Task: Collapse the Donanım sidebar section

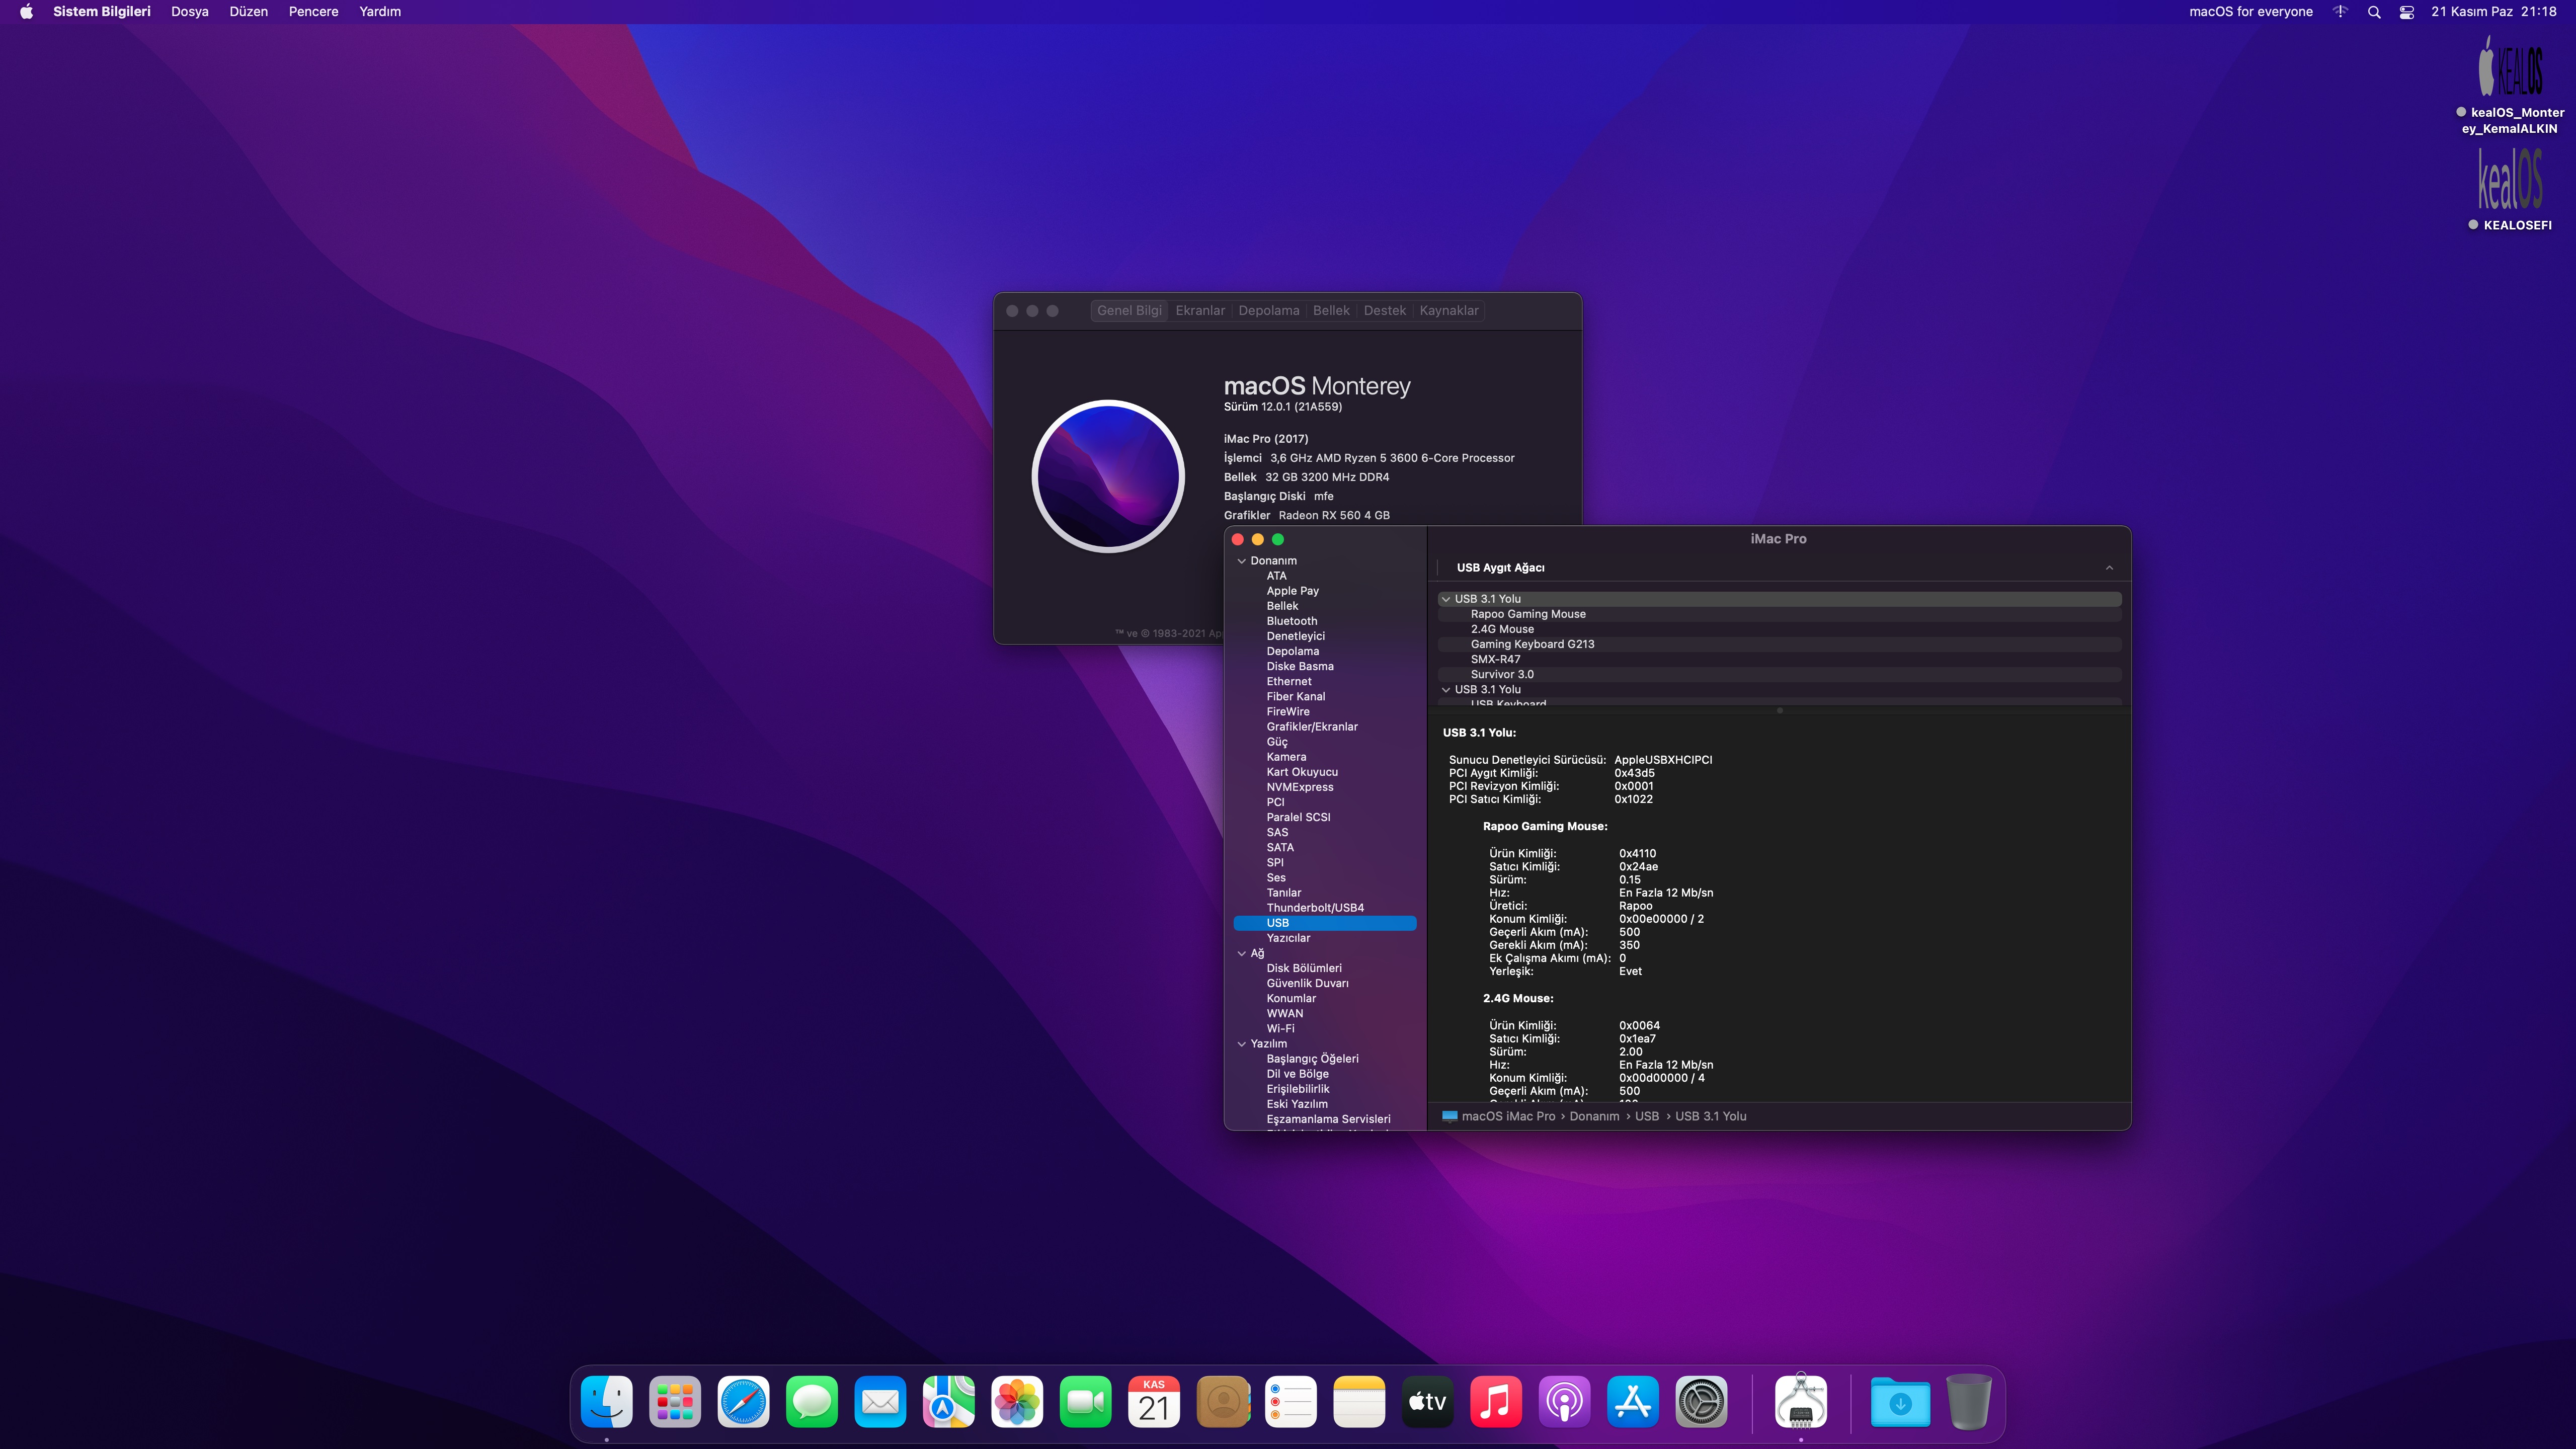Action: (x=1242, y=561)
